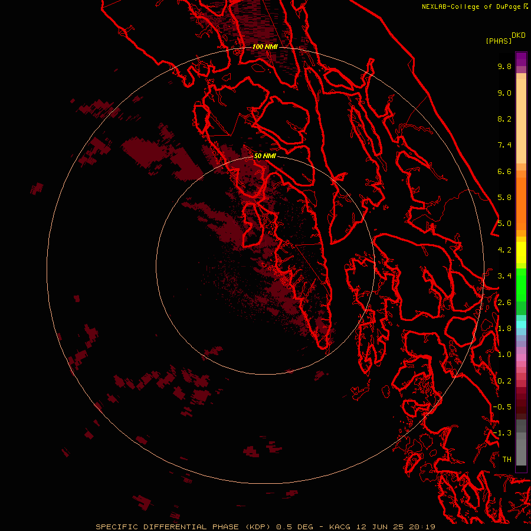This screenshot has height=531, width=531.
Task: Click the 2.6 scale value
Action: click(x=504, y=303)
